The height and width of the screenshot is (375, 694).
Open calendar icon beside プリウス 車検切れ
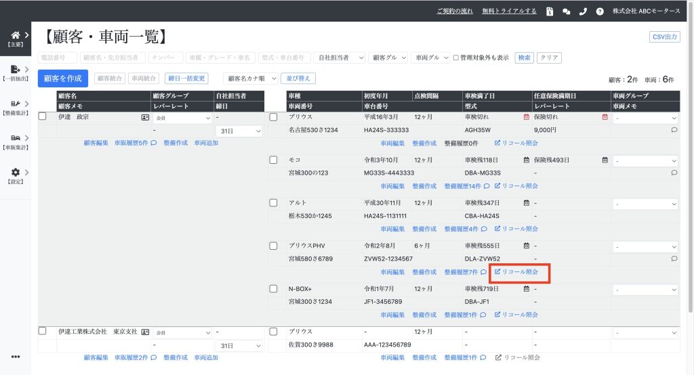(526, 117)
